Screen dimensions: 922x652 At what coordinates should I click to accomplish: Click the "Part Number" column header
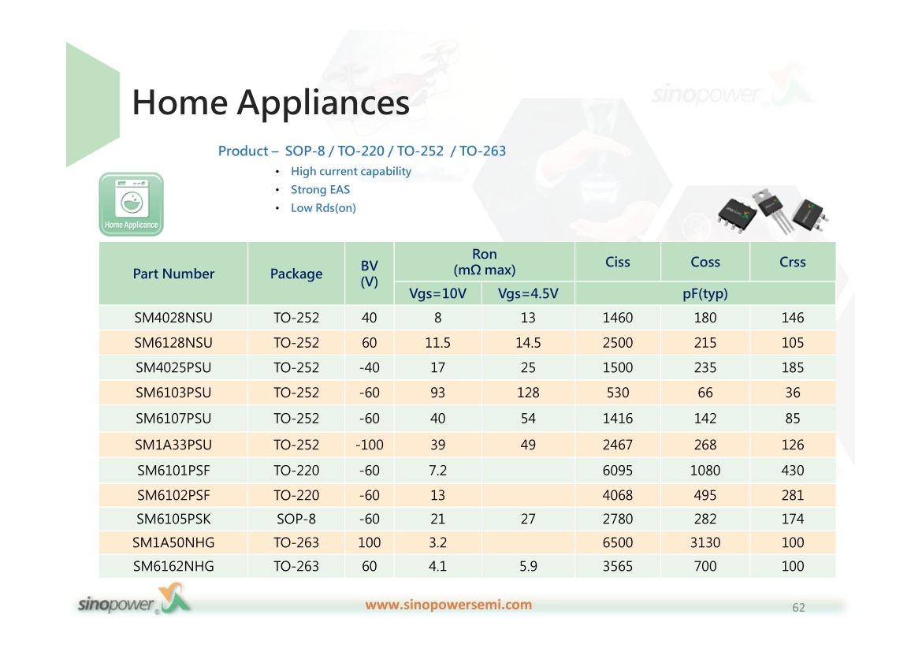click(173, 274)
